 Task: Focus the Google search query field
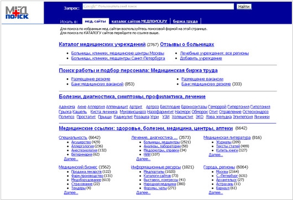pos(158,7)
